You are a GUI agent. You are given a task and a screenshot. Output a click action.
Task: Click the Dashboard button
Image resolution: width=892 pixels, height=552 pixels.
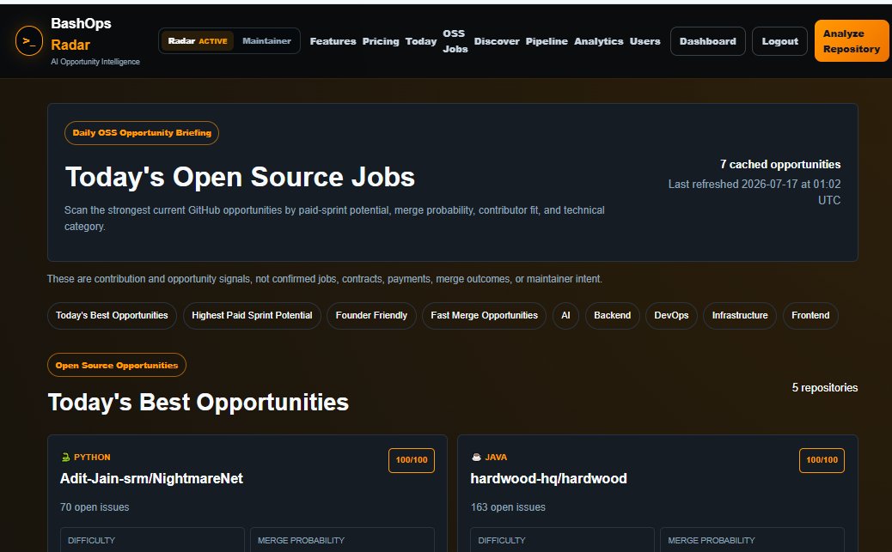[x=708, y=41]
